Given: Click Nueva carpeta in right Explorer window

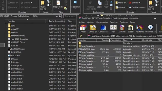Looking at the screenshot, I should 151,5.
